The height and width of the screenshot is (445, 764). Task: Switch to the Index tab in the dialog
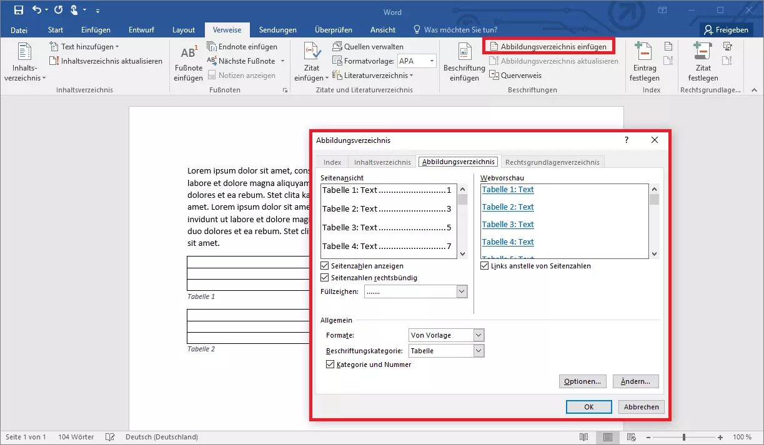coord(332,162)
